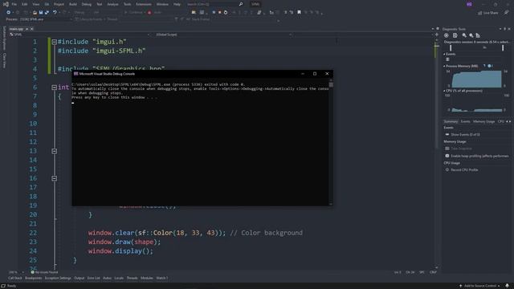Image resolution: width=514 pixels, height=289 pixels.
Task: Click the Save file toolbar icon
Action: pos(41,13)
